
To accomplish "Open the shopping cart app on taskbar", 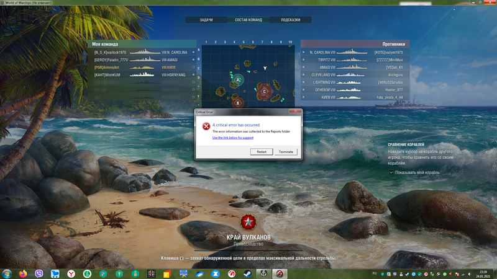I will pyautogui.click(x=55, y=273).
